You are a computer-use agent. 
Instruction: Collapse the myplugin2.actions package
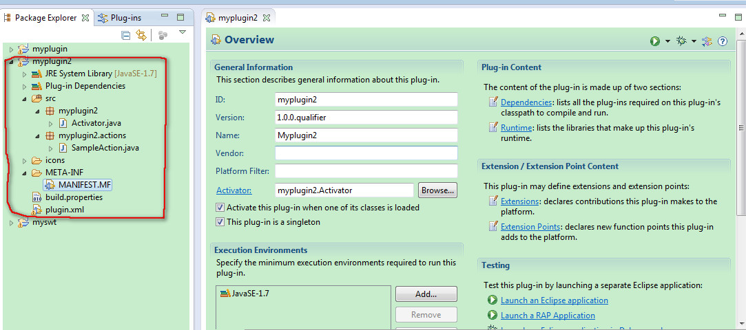click(38, 136)
